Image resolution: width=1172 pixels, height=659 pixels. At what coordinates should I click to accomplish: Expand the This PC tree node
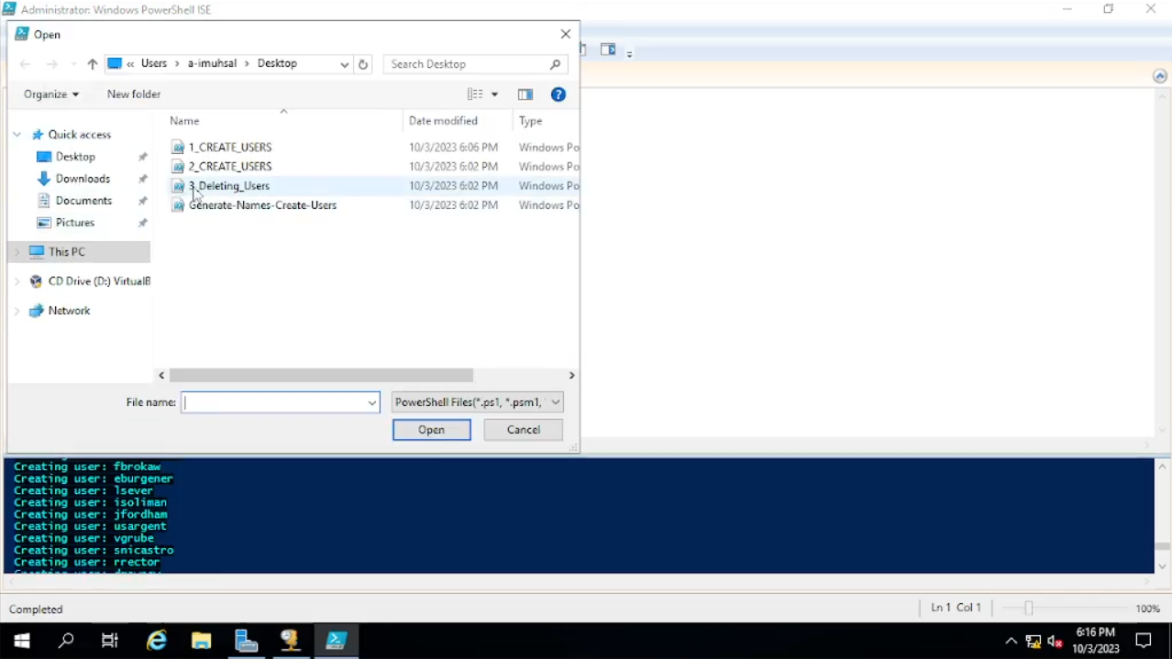click(x=17, y=252)
